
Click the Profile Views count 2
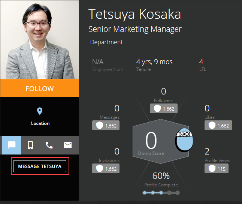click(207, 151)
